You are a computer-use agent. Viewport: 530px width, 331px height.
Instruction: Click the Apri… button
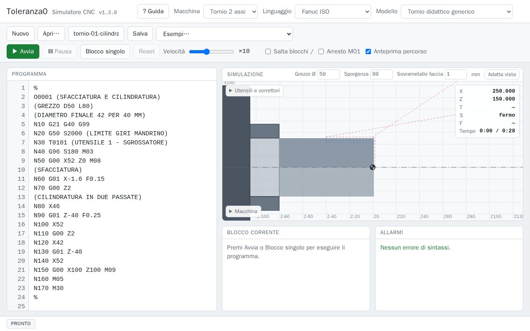[51, 34]
